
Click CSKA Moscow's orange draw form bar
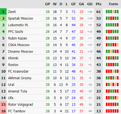tap(118, 45)
